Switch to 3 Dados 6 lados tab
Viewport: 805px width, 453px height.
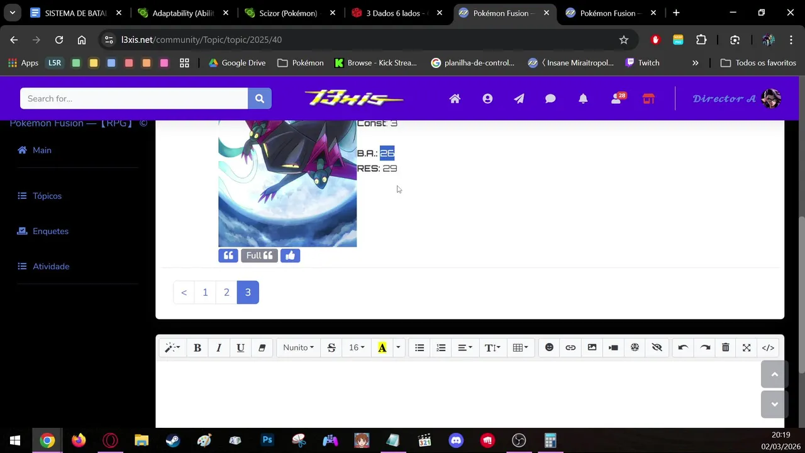(396, 13)
